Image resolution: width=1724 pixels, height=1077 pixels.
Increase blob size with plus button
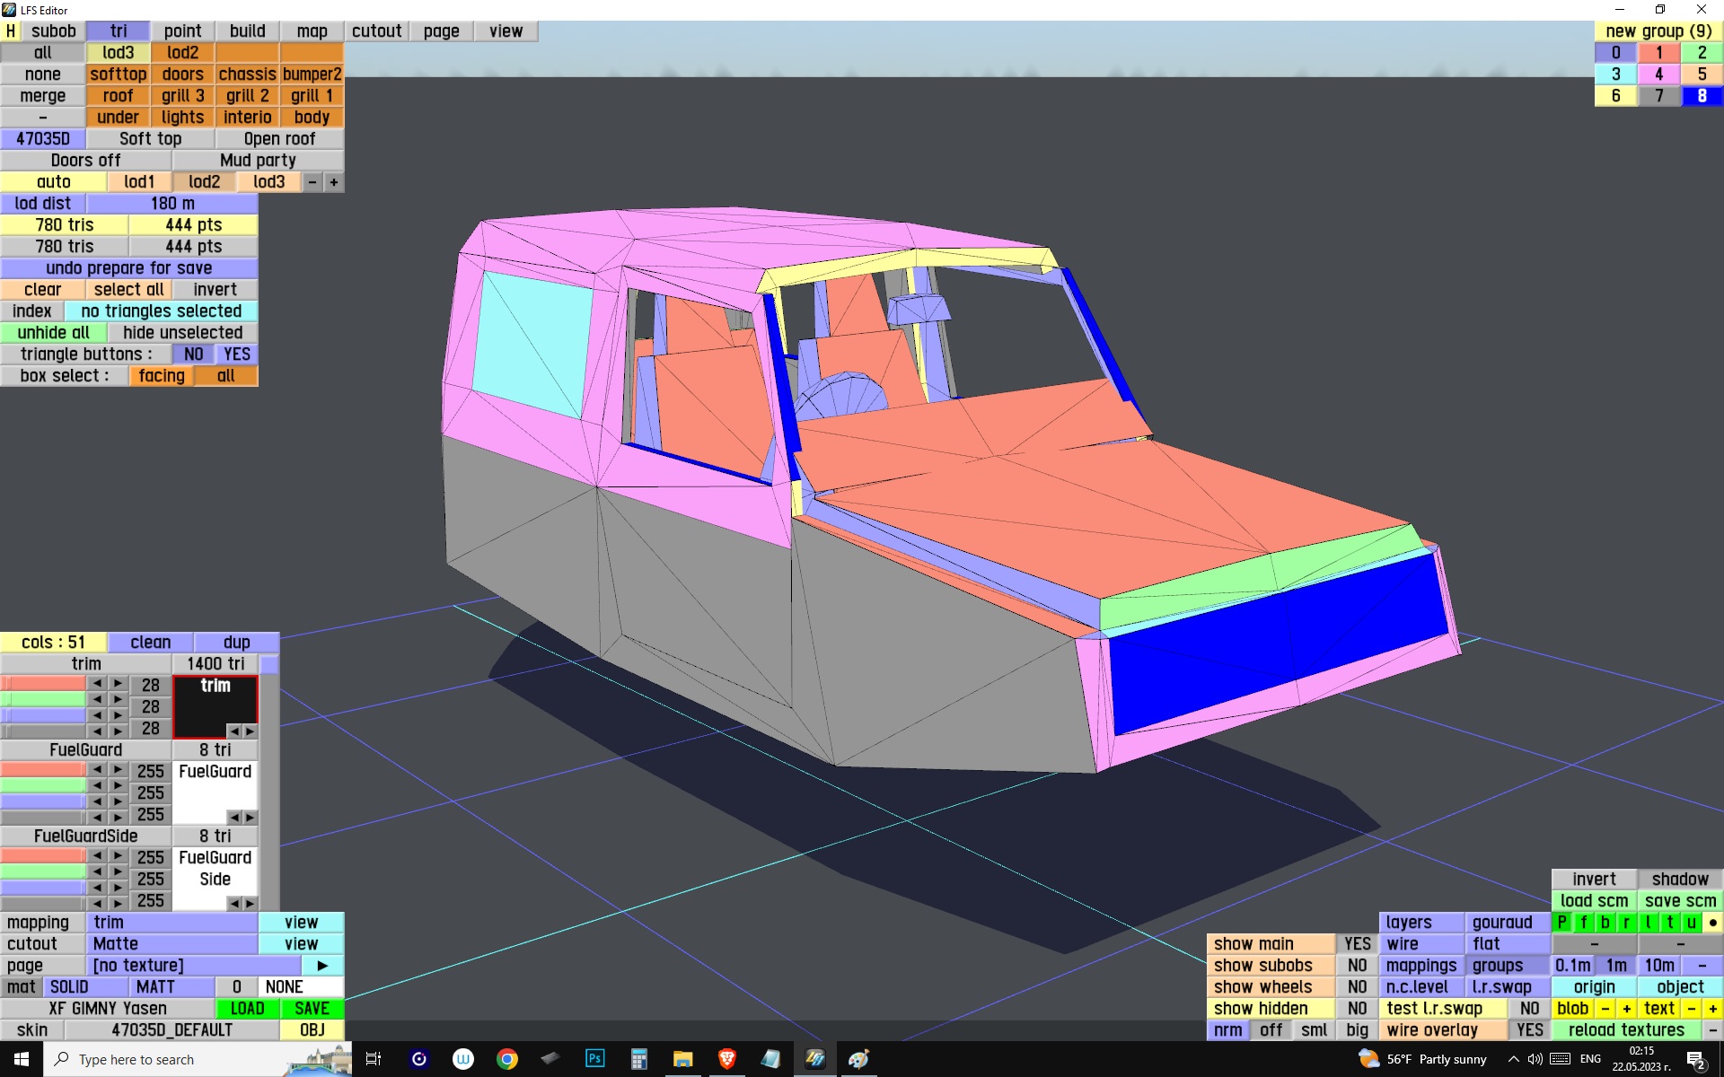1626,1008
